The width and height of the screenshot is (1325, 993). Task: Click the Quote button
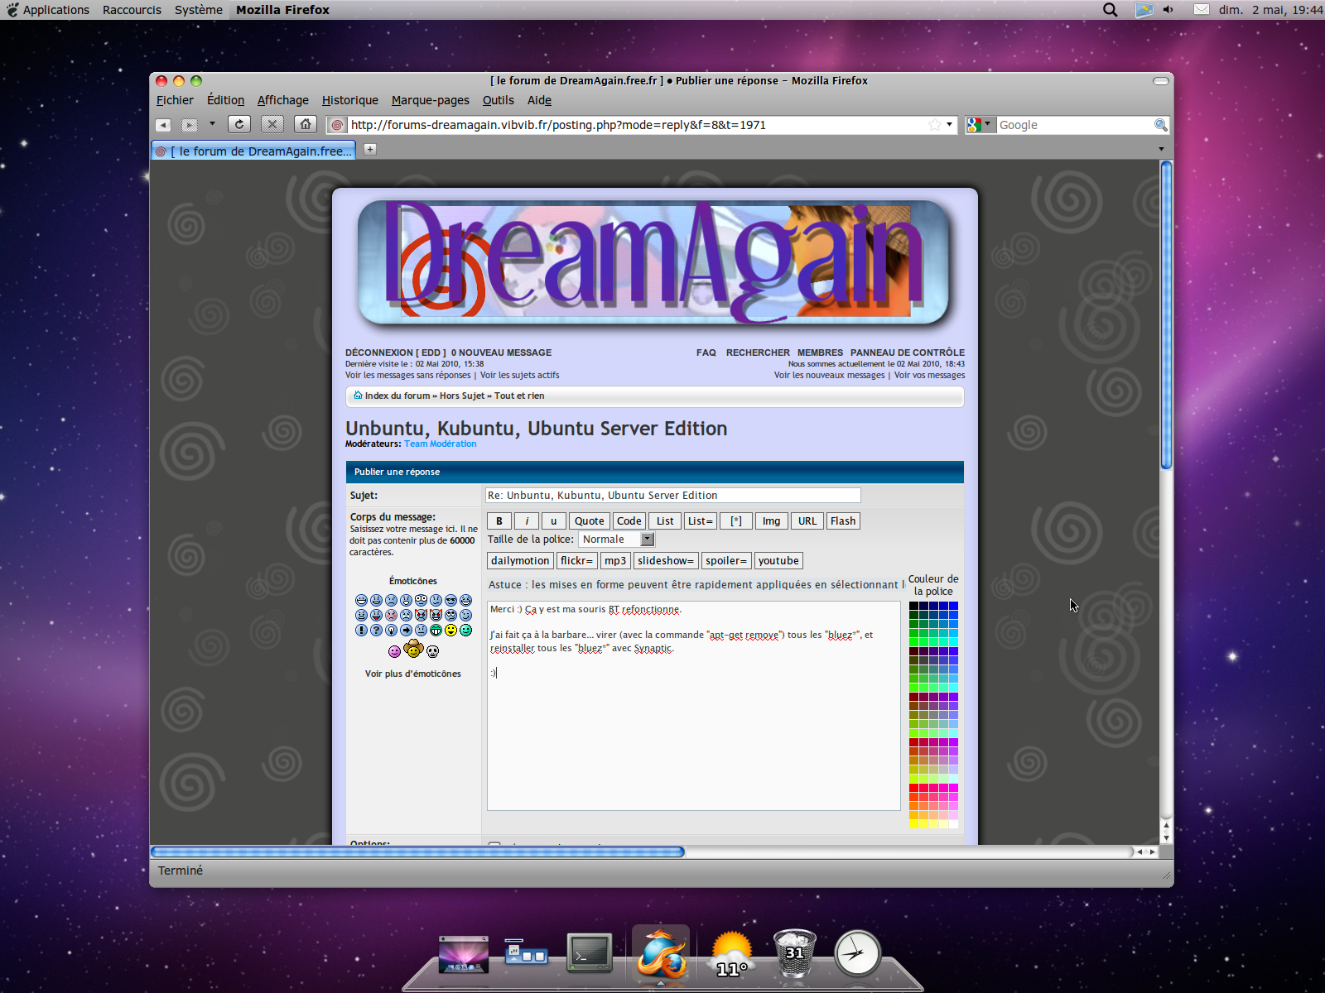click(x=590, y=521)
